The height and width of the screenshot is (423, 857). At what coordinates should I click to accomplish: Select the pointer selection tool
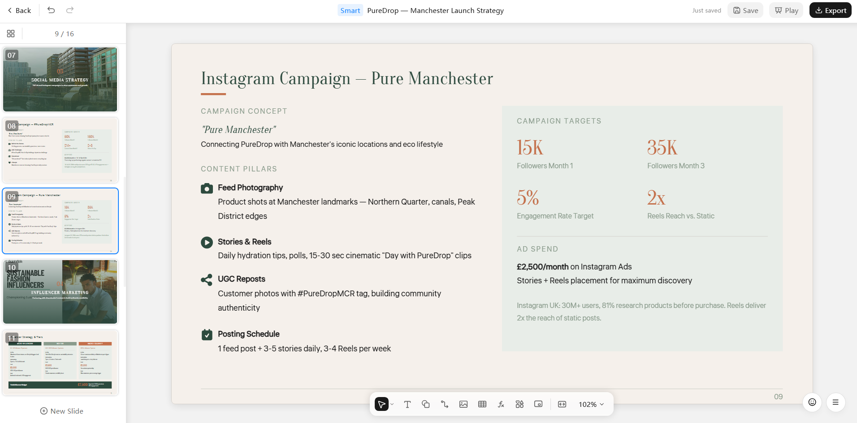(x=381, y=404)
